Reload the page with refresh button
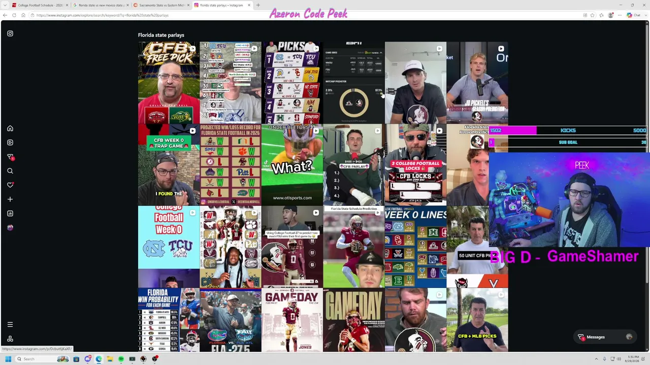Viewport: 650px width, 365px height. [x=14, y=15]
